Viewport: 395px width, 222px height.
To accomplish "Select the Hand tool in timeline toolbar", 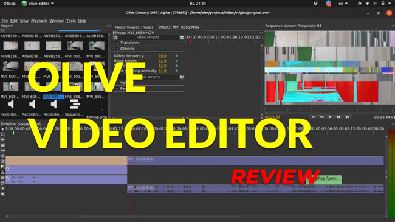I will [x=3, y=161].
